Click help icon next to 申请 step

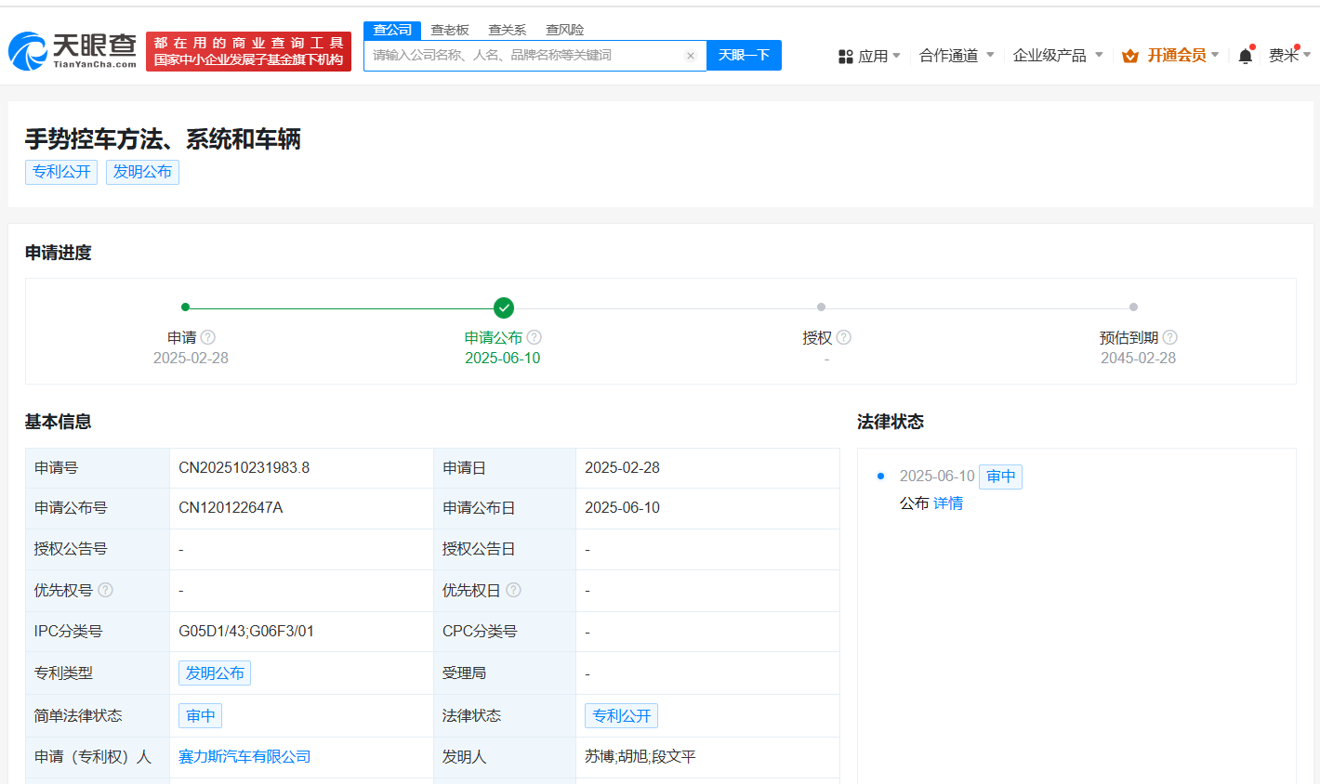point(208,337)
